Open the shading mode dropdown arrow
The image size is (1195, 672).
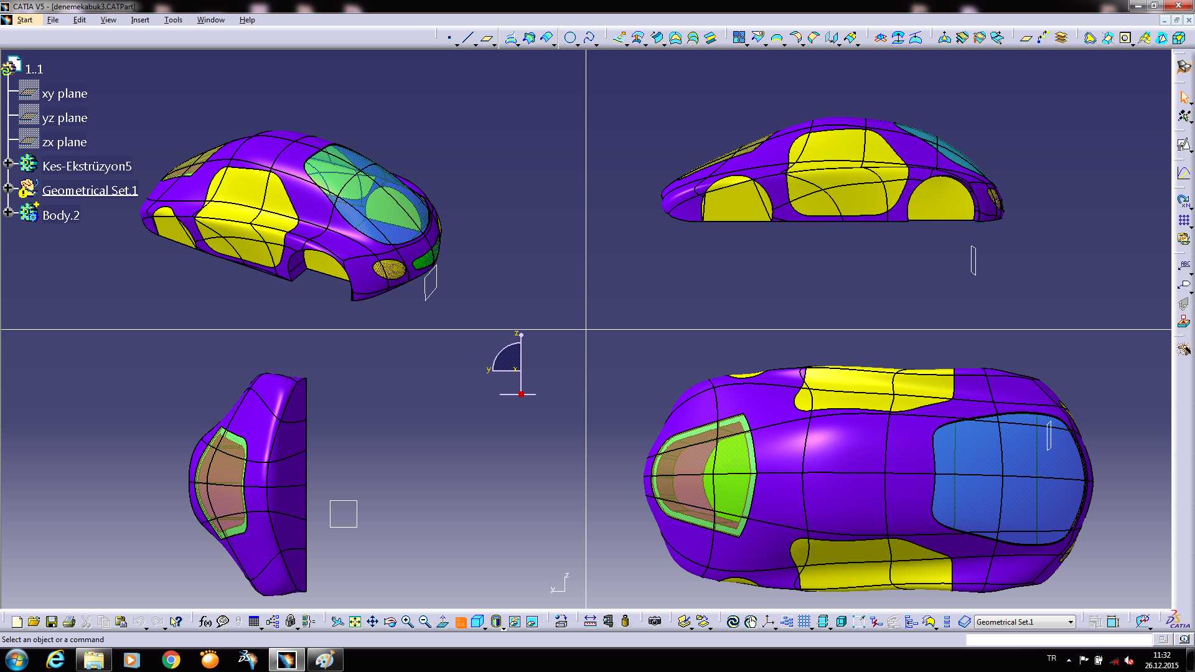[x=504, y=628]
